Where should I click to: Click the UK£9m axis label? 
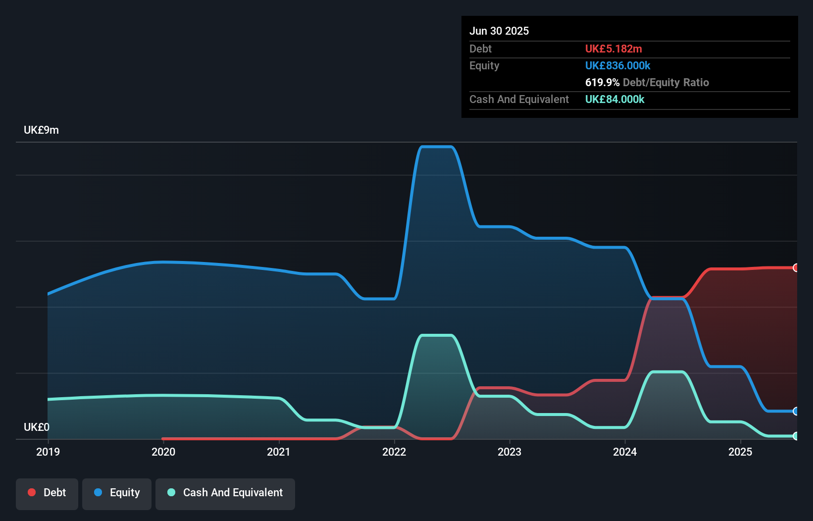(x=41, y=130)
